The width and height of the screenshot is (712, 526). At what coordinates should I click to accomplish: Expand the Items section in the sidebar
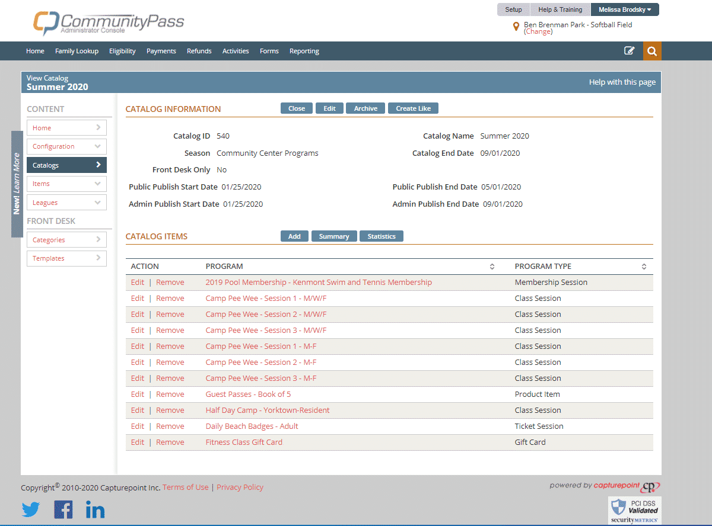coord(66,184)
